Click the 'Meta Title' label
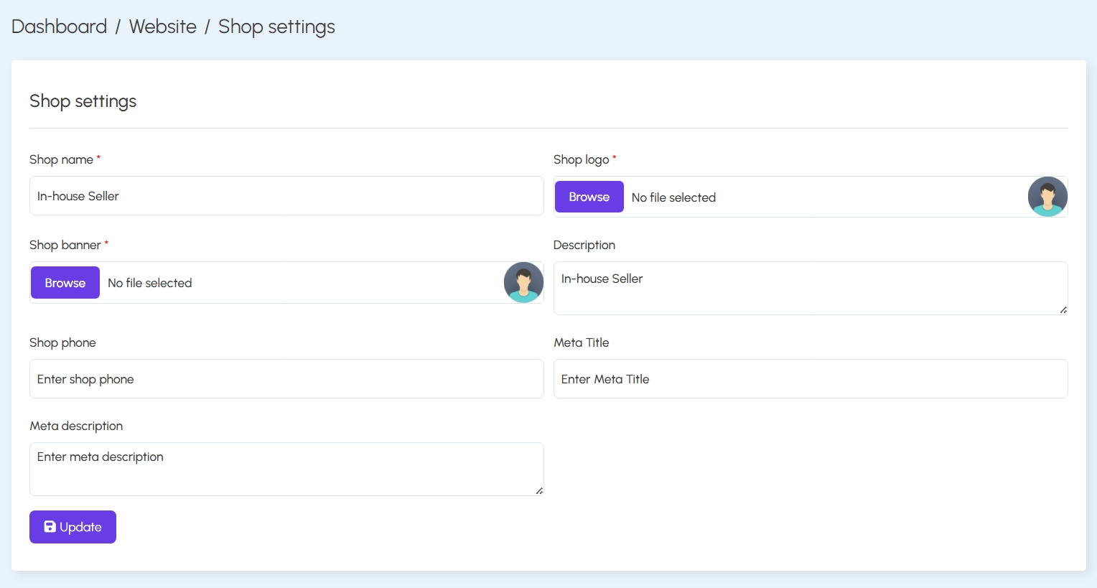1097x588 pixels. 581,342
